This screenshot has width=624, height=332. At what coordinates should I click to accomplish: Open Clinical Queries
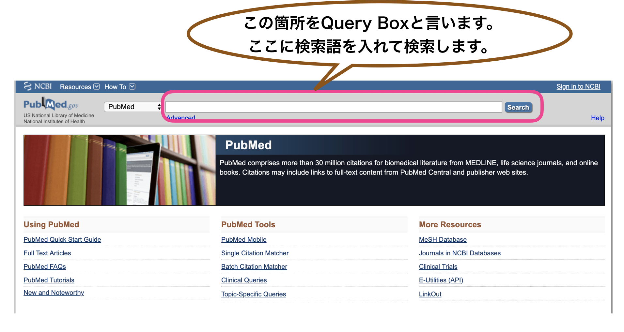(244, 280)
